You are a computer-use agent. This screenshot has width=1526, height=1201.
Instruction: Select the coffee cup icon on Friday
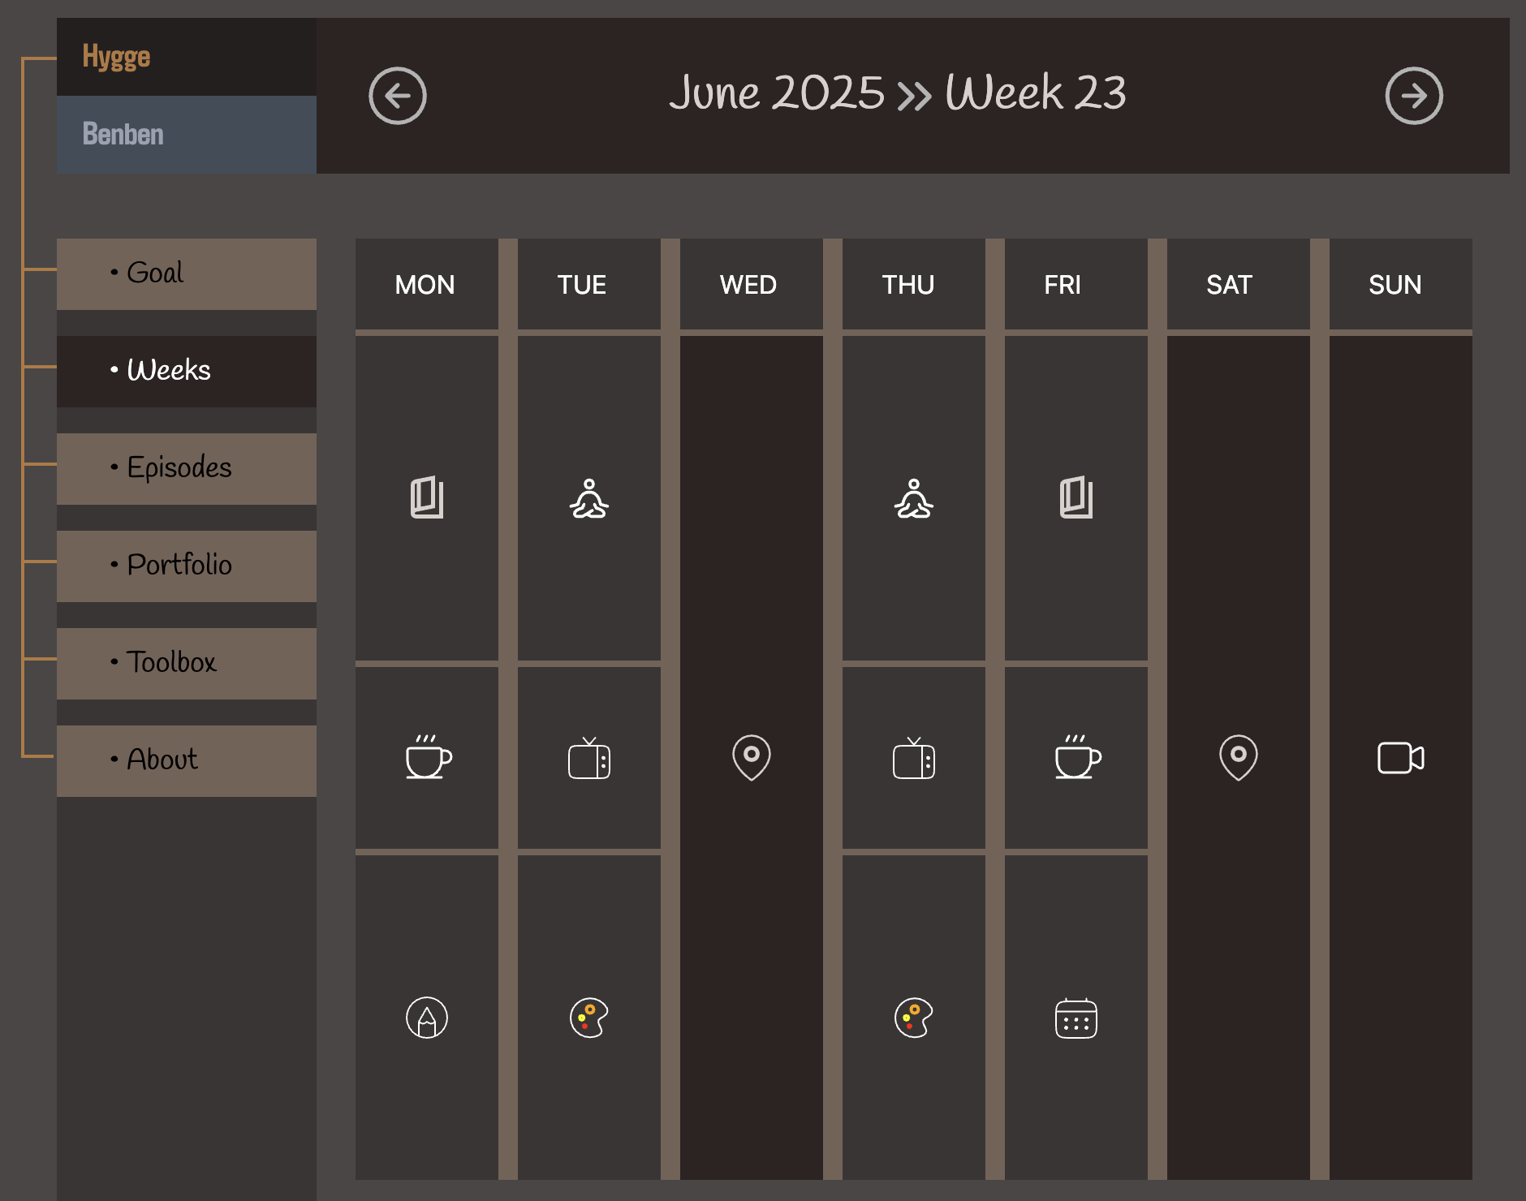1077,758
